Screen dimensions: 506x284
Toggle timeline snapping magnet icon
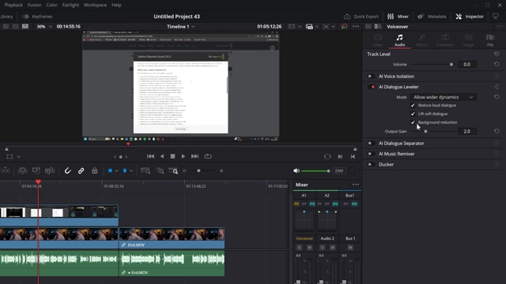point(67,171)
